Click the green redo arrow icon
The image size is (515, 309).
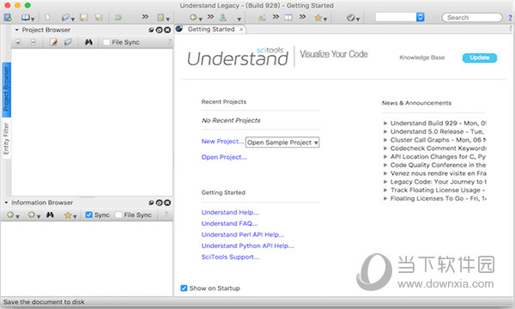(118, 17)
